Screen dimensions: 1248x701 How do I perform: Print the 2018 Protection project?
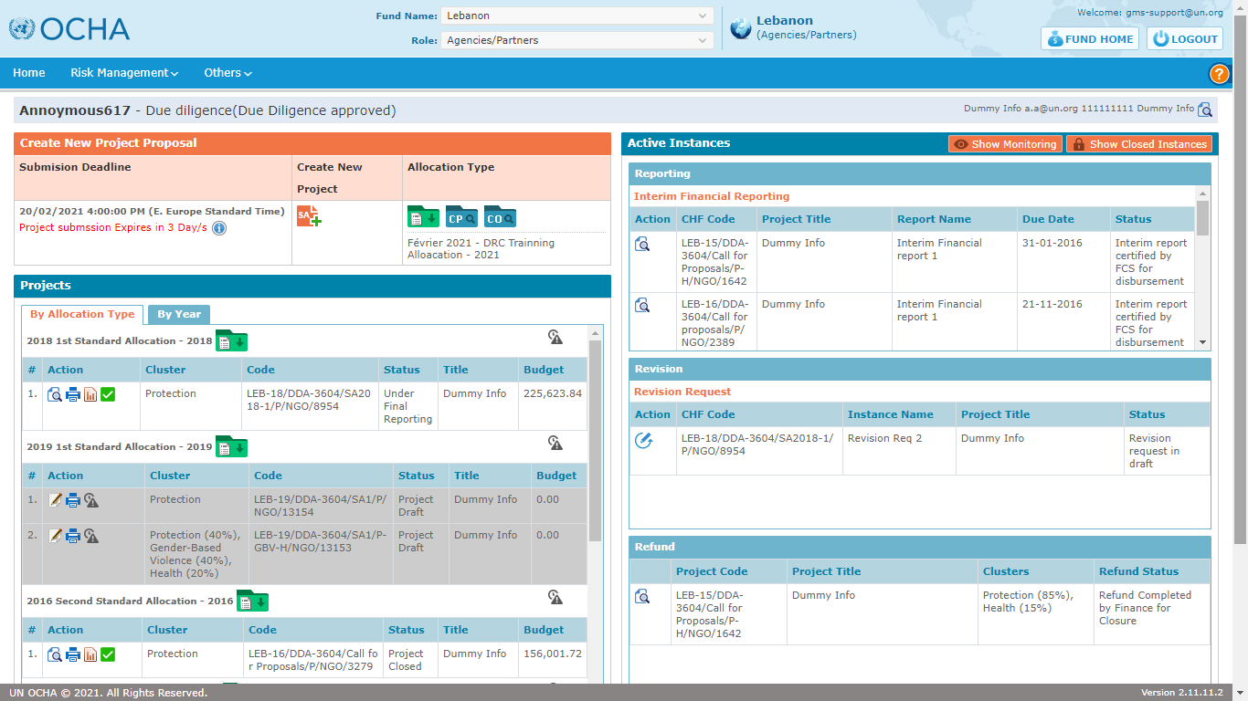click(x=73, y=394)
